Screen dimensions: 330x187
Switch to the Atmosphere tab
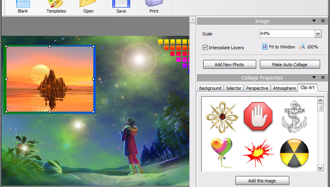[x=284, y=88]
